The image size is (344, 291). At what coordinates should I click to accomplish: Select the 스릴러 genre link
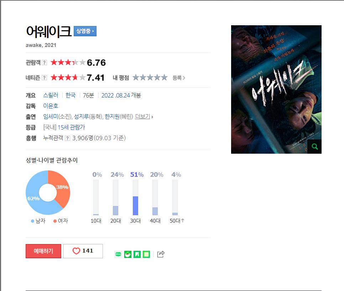[x=51, y=95]
